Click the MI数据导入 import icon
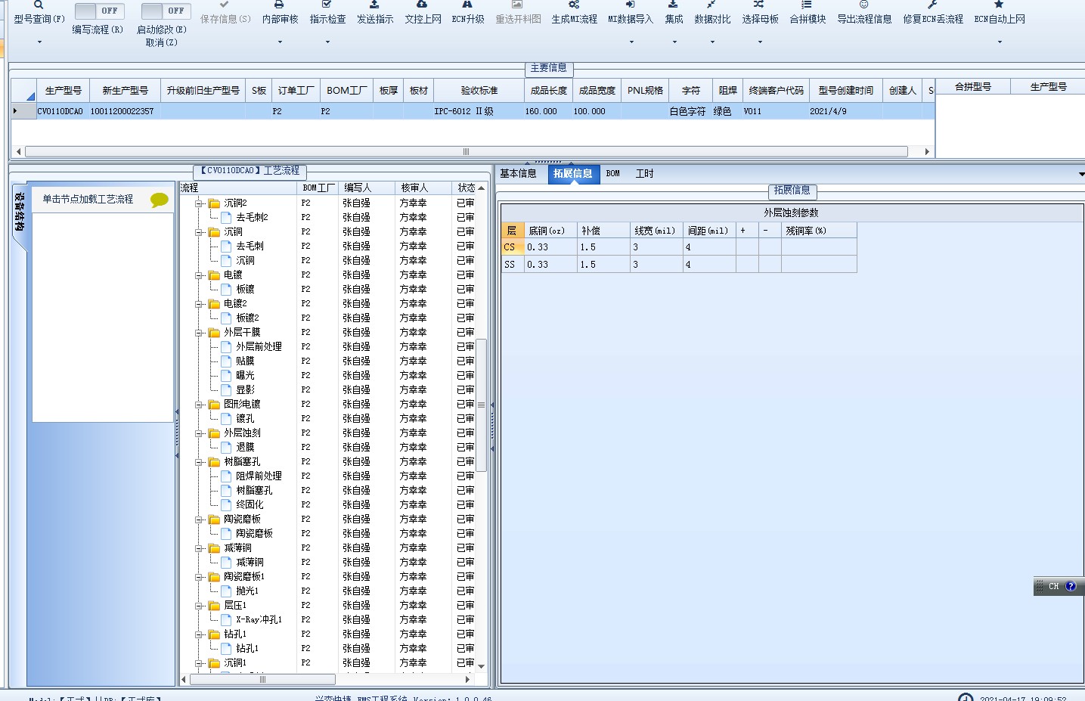Image resolution: width=1085 pixels, height=701 pixels. 630,5
